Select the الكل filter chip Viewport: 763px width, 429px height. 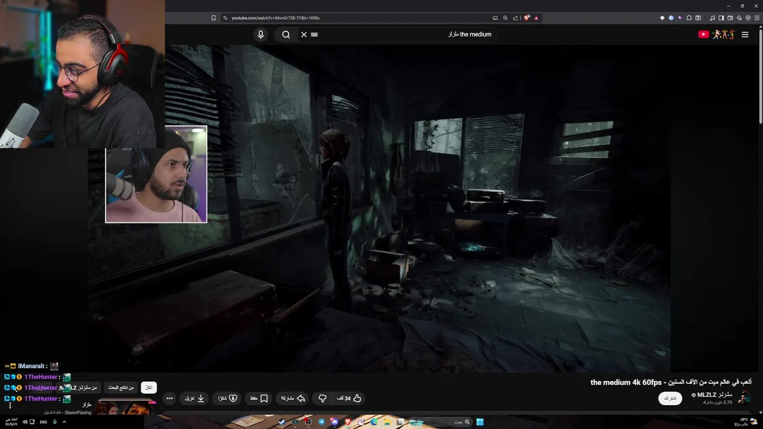[148, 388]
